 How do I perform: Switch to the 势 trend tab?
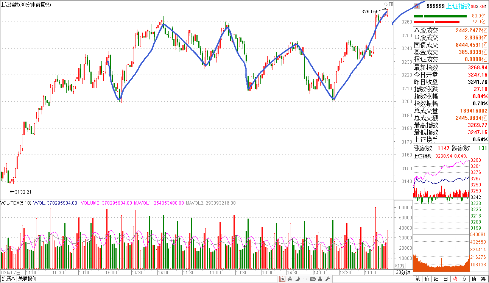(x=455, y=279)
